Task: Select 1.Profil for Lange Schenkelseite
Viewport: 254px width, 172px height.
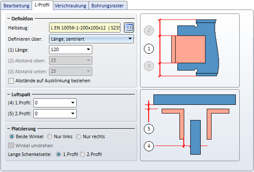Action: point(59,154)
